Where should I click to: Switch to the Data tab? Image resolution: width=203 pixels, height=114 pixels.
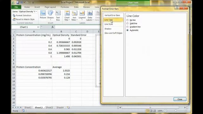click(x=76, y=7)
